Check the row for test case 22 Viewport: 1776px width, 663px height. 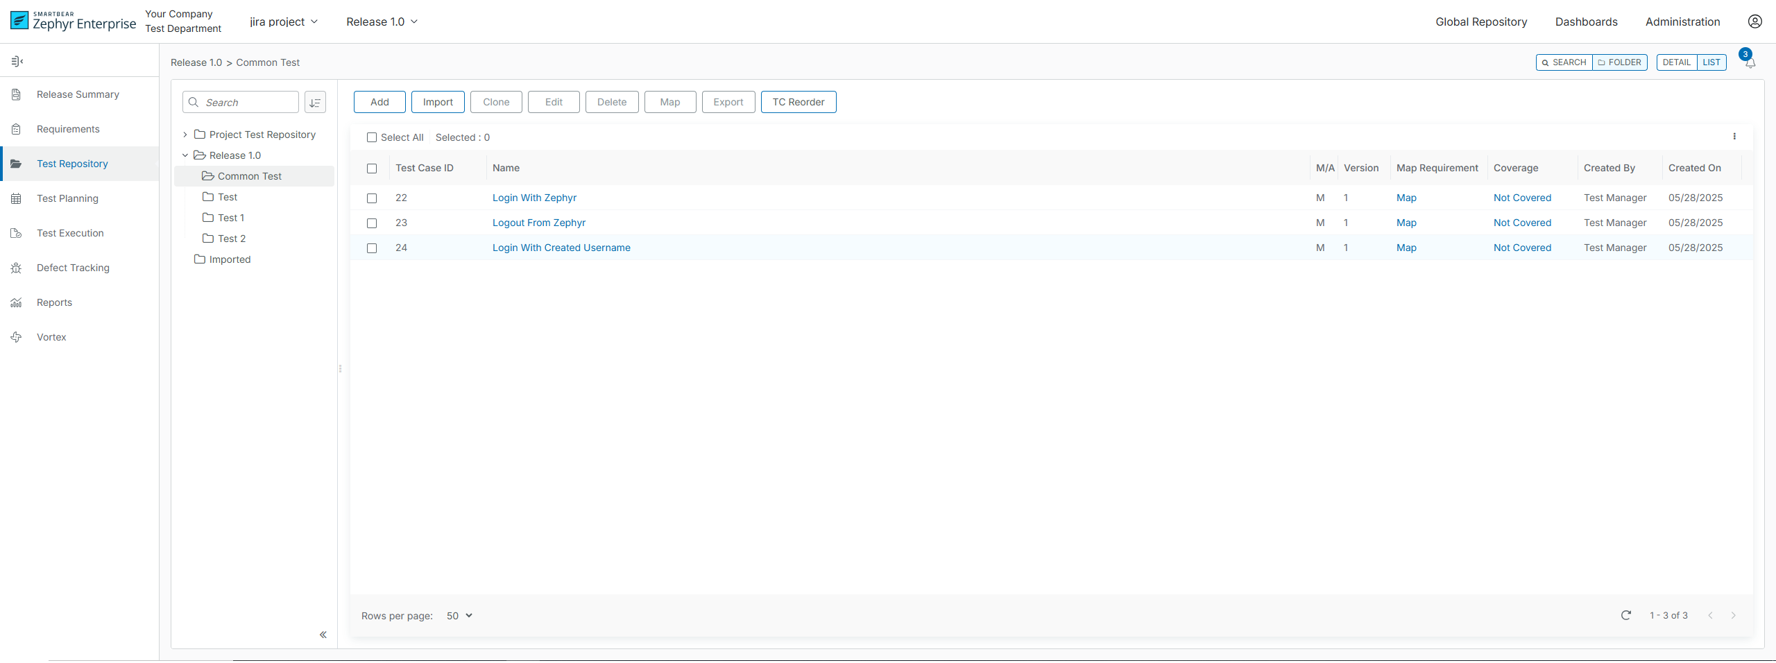tap(373, 198)
